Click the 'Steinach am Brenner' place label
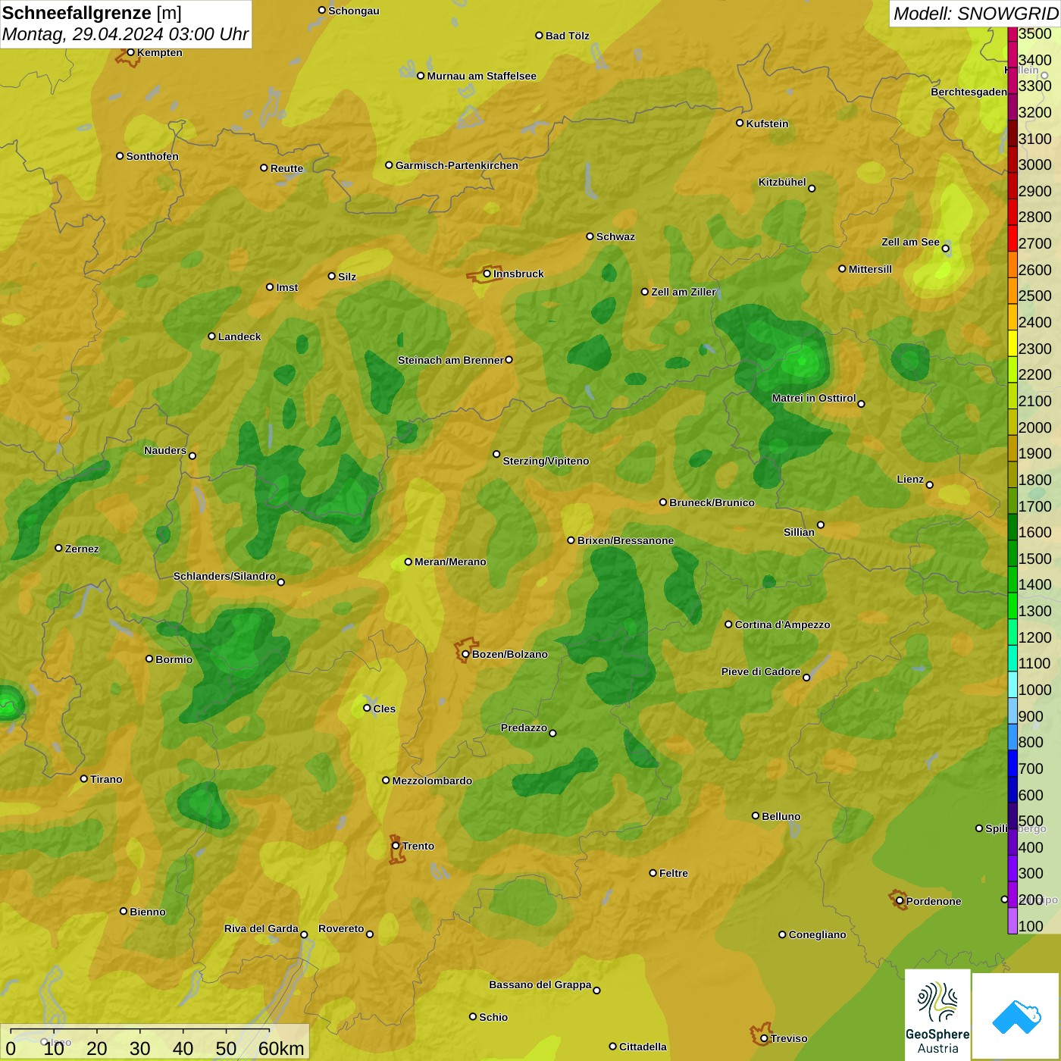This screenshot has height=1061, width=1061. click(450, 360)
